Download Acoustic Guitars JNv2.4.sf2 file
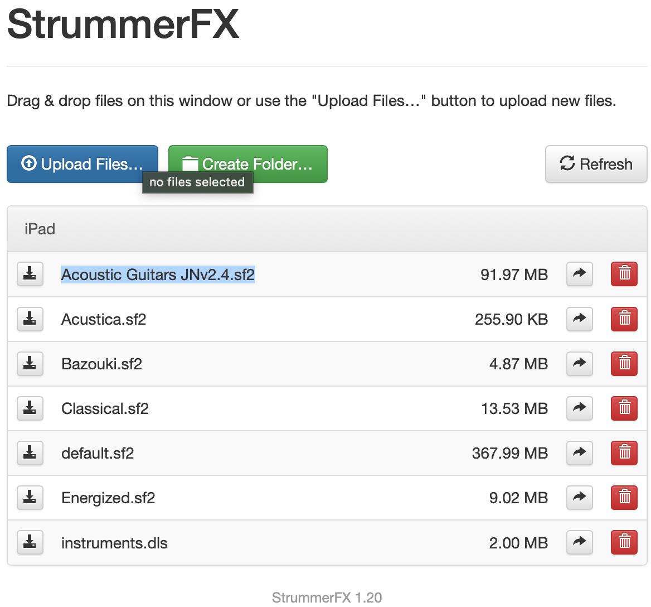This screenshot has height=607, width=651. [x=30, y=274]
